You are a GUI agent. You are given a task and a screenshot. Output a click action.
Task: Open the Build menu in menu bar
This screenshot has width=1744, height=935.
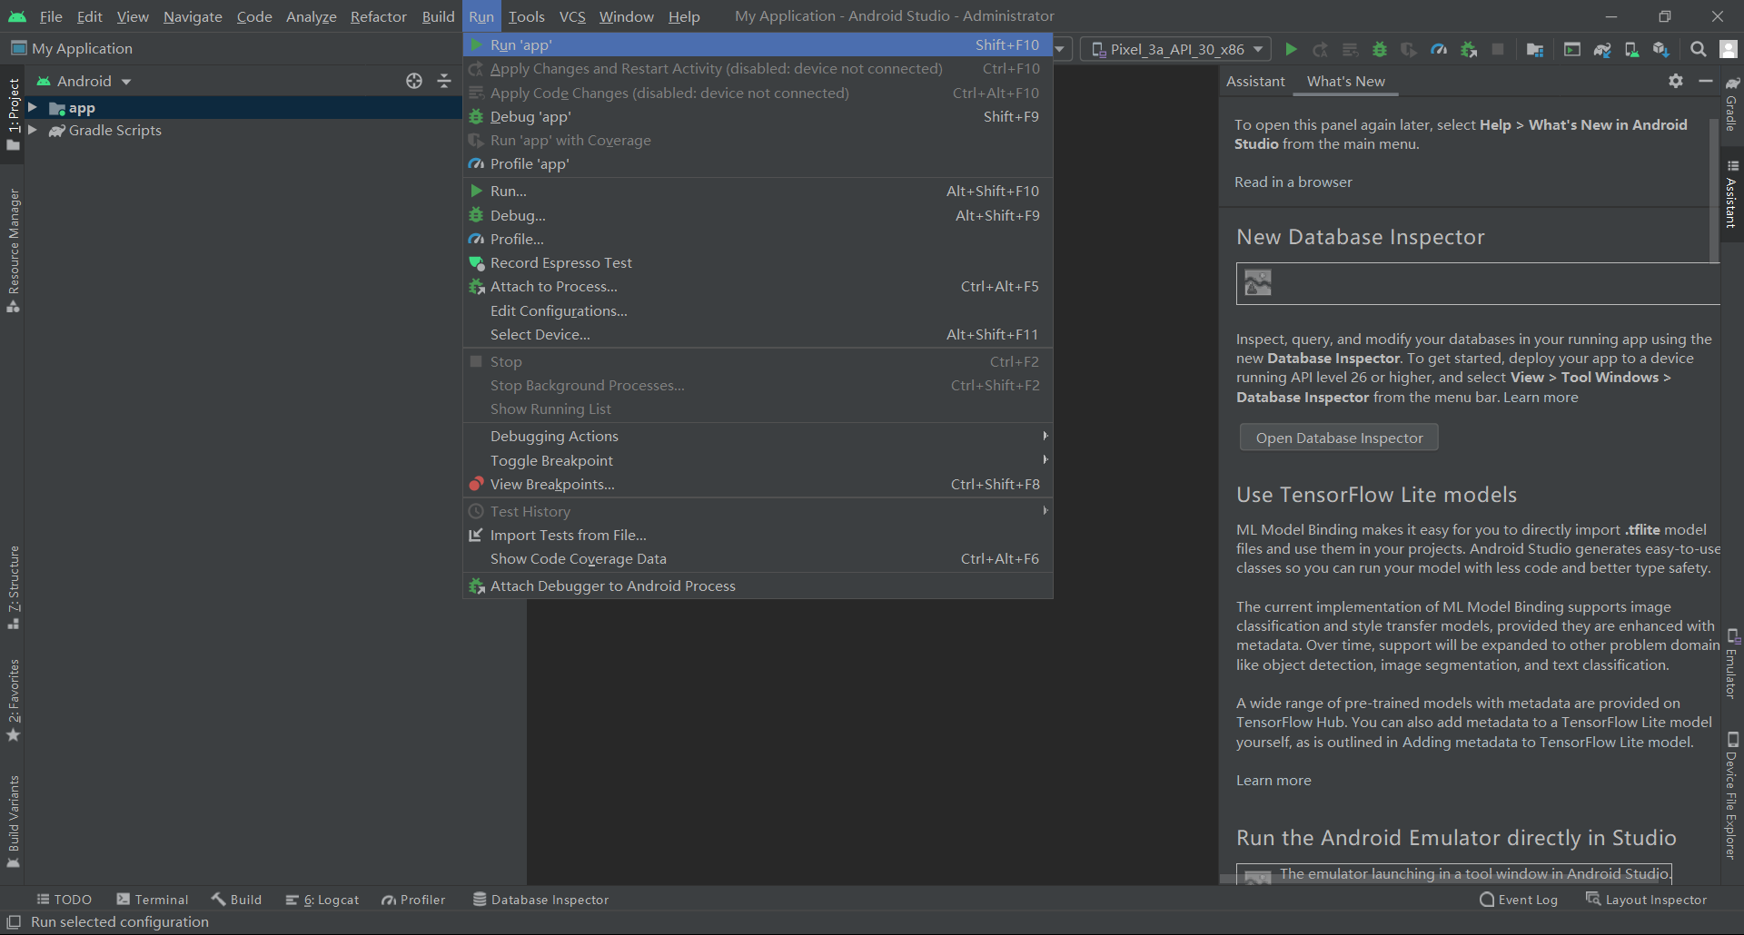pyautogui.click(x=438, y=16)
